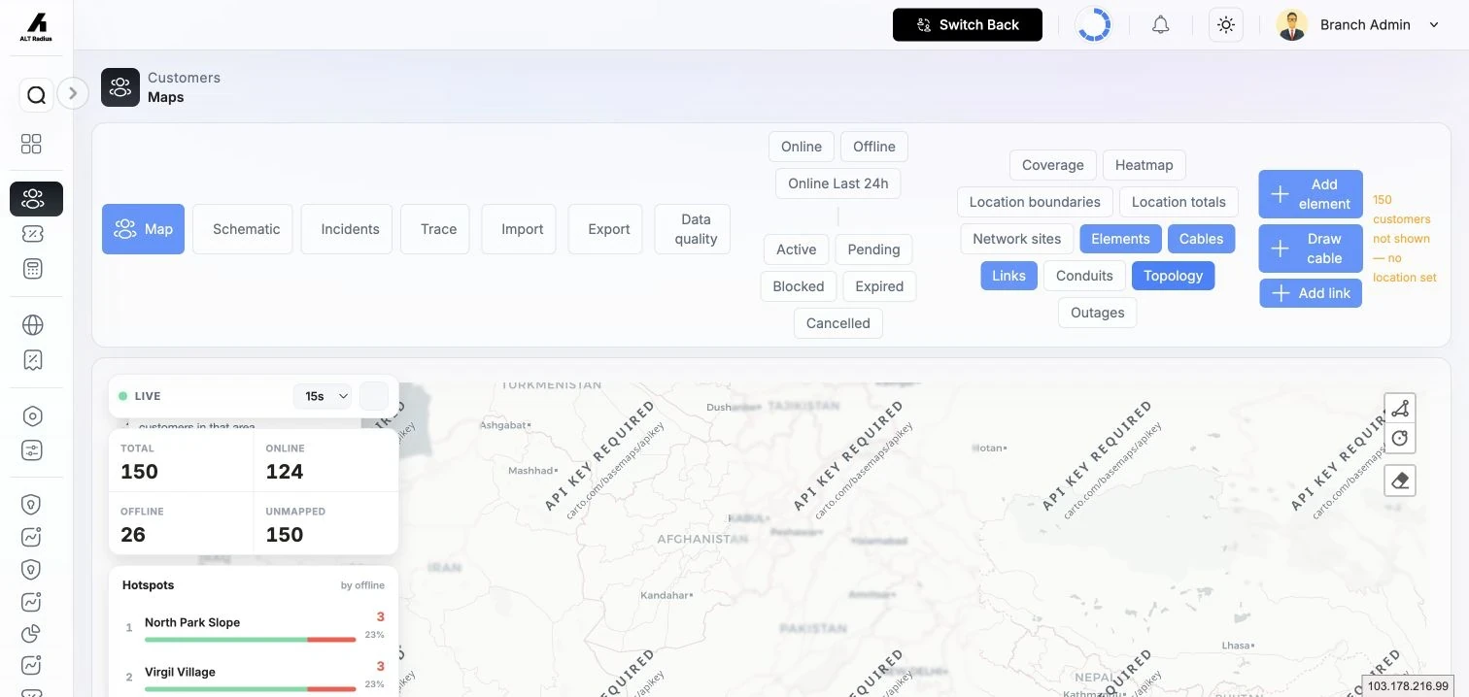Viewport: 1469px width, 697px height.
Task: Click the Add element button
Action: [1311, 194]
